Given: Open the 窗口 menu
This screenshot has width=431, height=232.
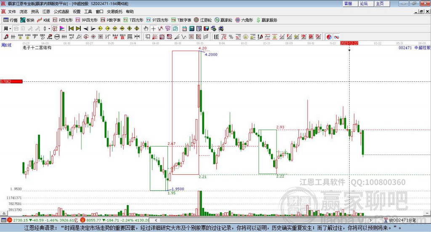Looking at the screenshot, I should coord(99,11).
